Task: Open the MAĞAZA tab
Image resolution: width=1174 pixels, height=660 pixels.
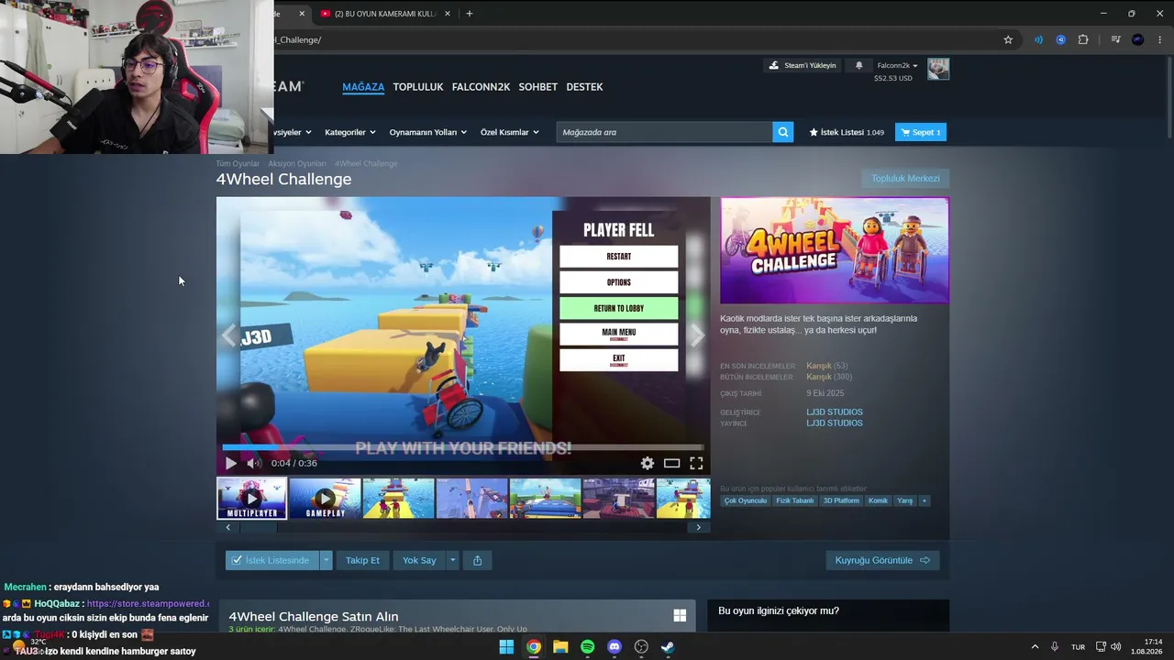Action: (363, 87)
